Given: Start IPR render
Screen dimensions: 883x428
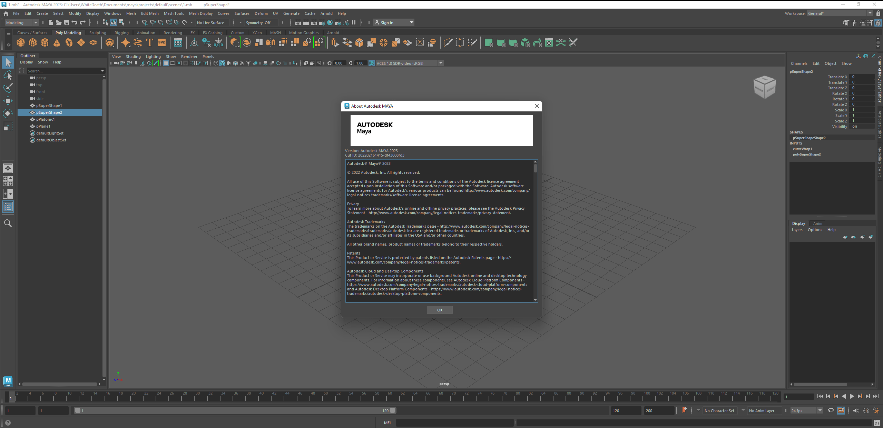Looking at the screenshot, I should [314, 22].
